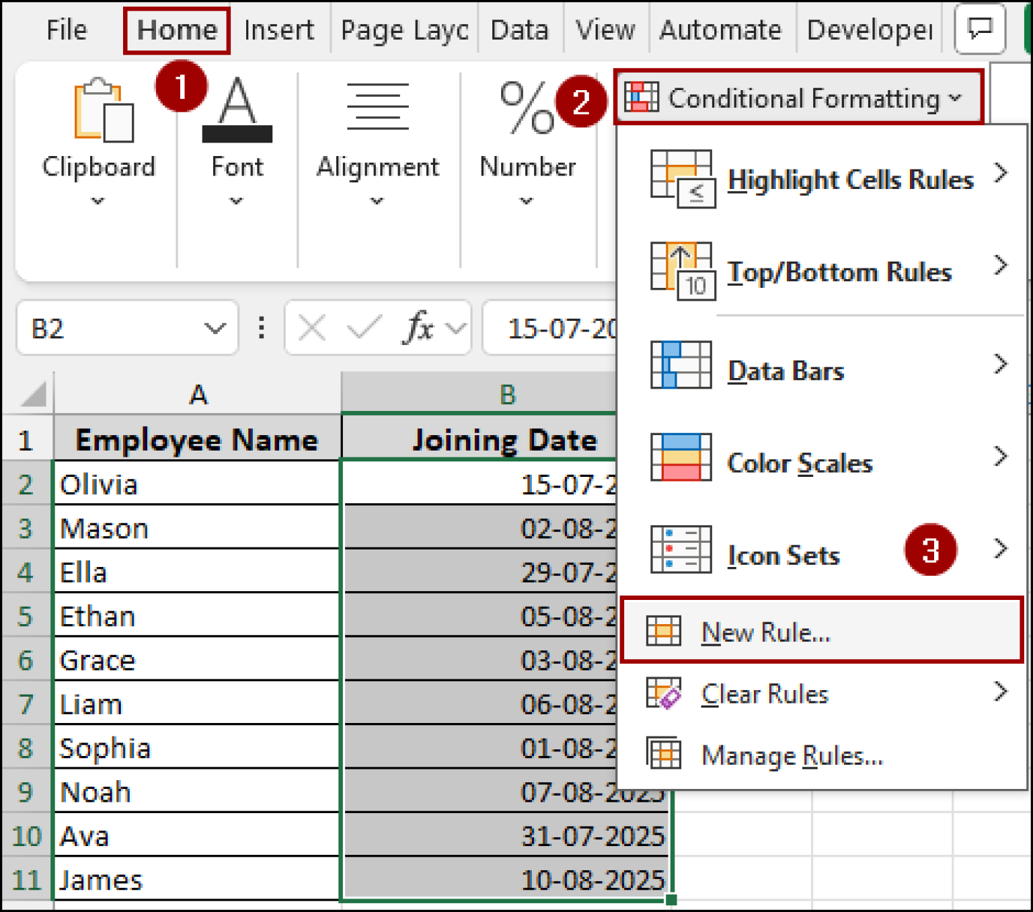Select New Rule from the menu
This screenshot has height=912, width=1033.
tap(764, 632)
